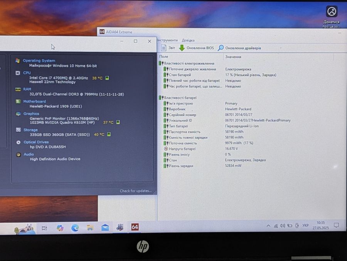Image resolution: width=347 pixels, height=261 pixels.
Task: Click Check for updates link
Action: coord(136,191)
